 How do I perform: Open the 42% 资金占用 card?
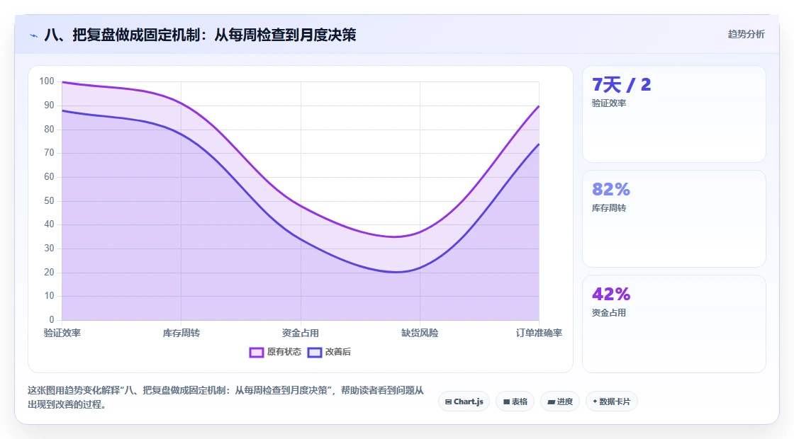pos(674,324)
